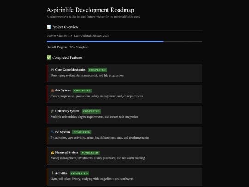Screen dimensions: 249x187
Task: Click the COMPLETED badge on Financial System
Action: (x=90, y=153)
